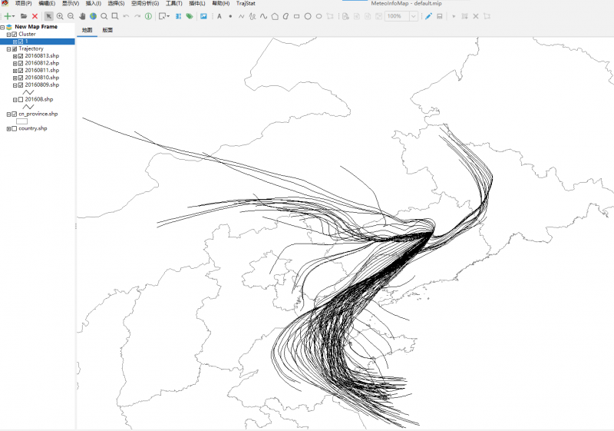Viewport: 614px width, 431px height.
Task: Select the label text 'A' tool
Action: coord(219,16)
